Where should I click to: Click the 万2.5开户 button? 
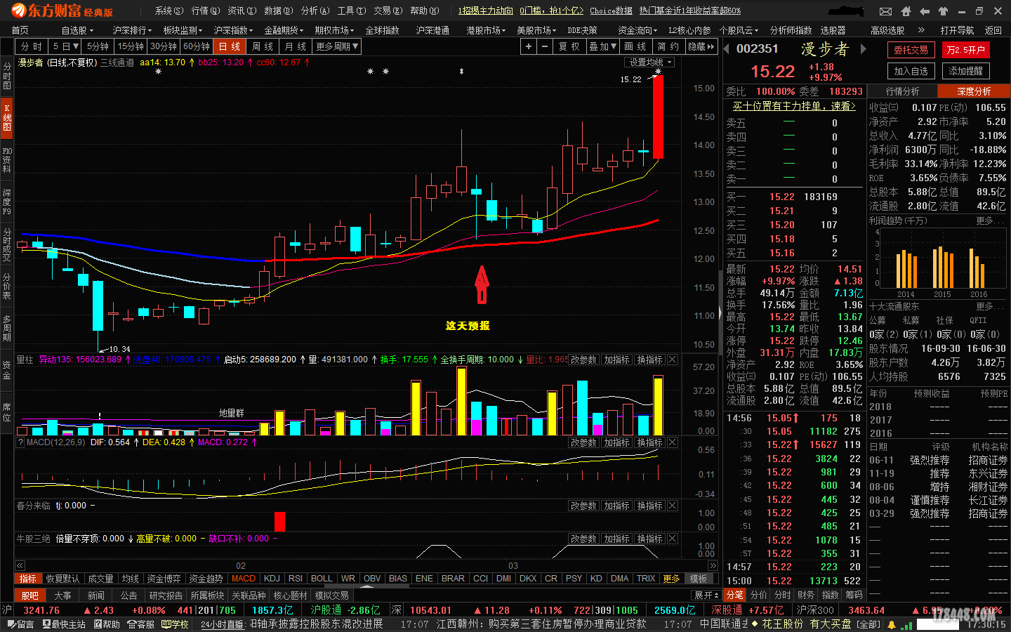point(965,50)
